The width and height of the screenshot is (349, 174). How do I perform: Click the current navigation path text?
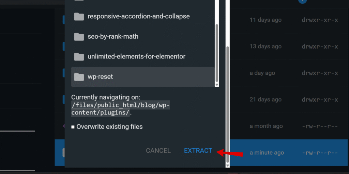coord(120,109)
